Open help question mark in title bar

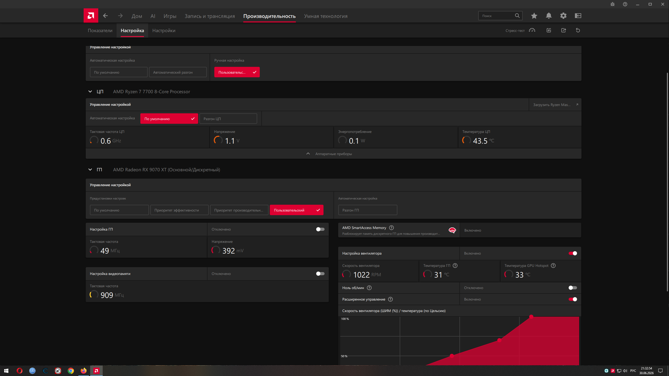(x=625, y=4)
